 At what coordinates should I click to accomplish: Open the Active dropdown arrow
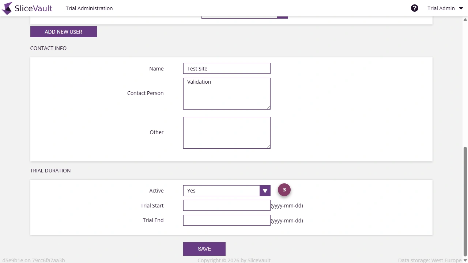click(x=265, y=190)
